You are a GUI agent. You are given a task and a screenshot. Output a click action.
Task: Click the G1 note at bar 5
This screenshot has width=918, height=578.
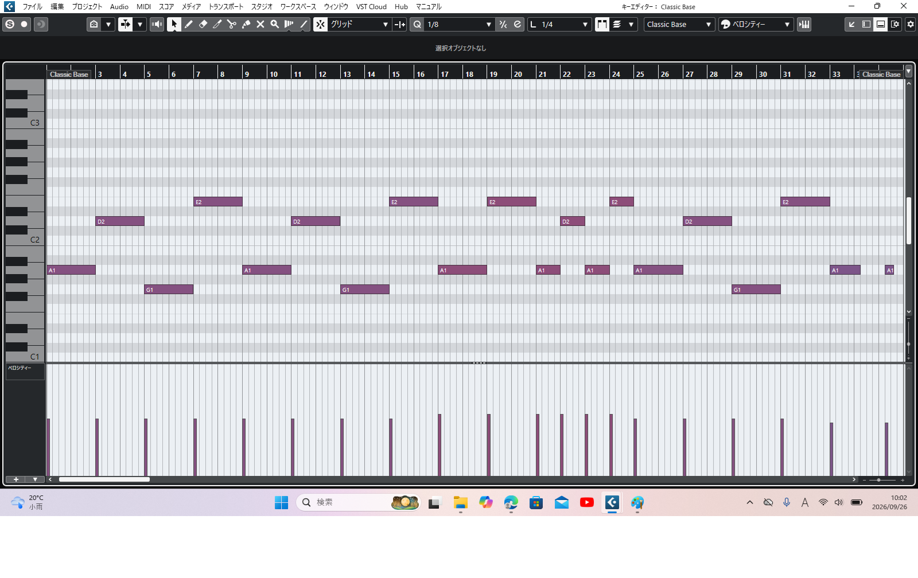(169, 290)
